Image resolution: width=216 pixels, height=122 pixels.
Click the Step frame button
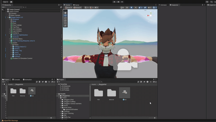(122, 2)
